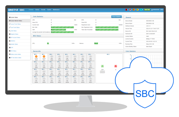Open Core Trunk Status in the sidebar

pos(19,27)
